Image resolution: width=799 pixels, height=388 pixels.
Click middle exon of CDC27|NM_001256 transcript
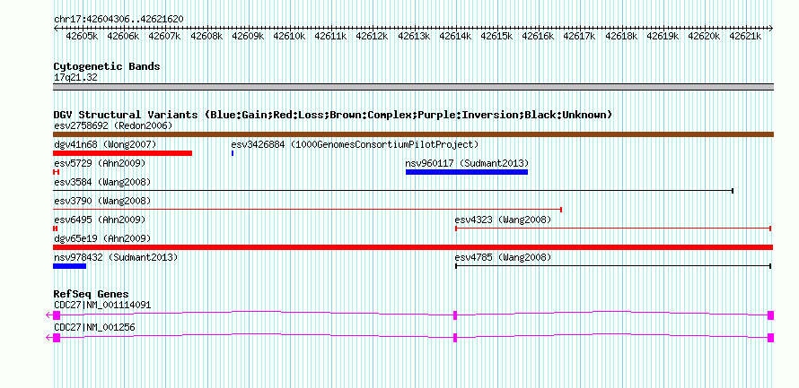pos(455,338)
